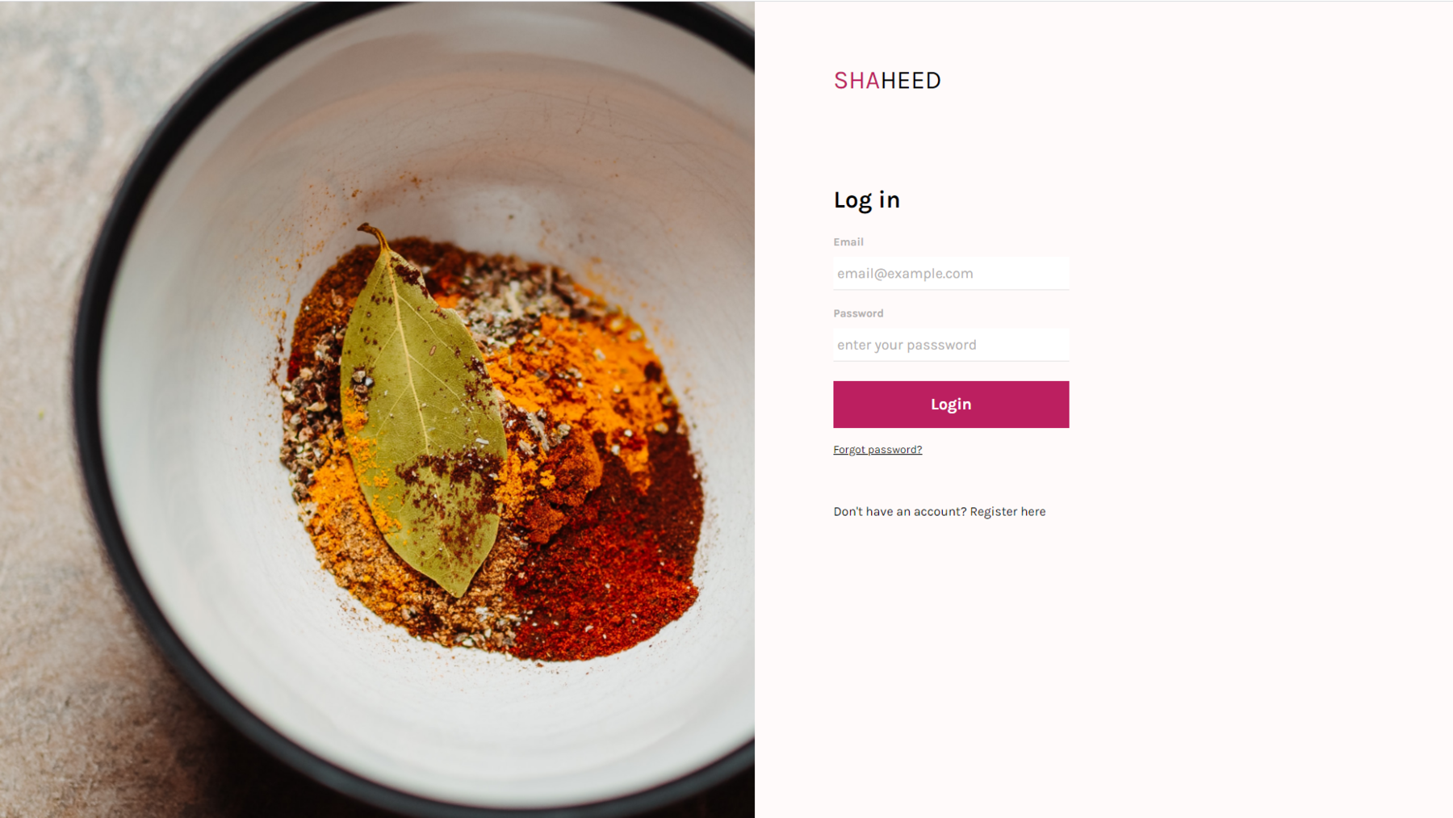Click the Log in heading
This screenshot has height=818, width=1453.
click(x=866, y=199)
